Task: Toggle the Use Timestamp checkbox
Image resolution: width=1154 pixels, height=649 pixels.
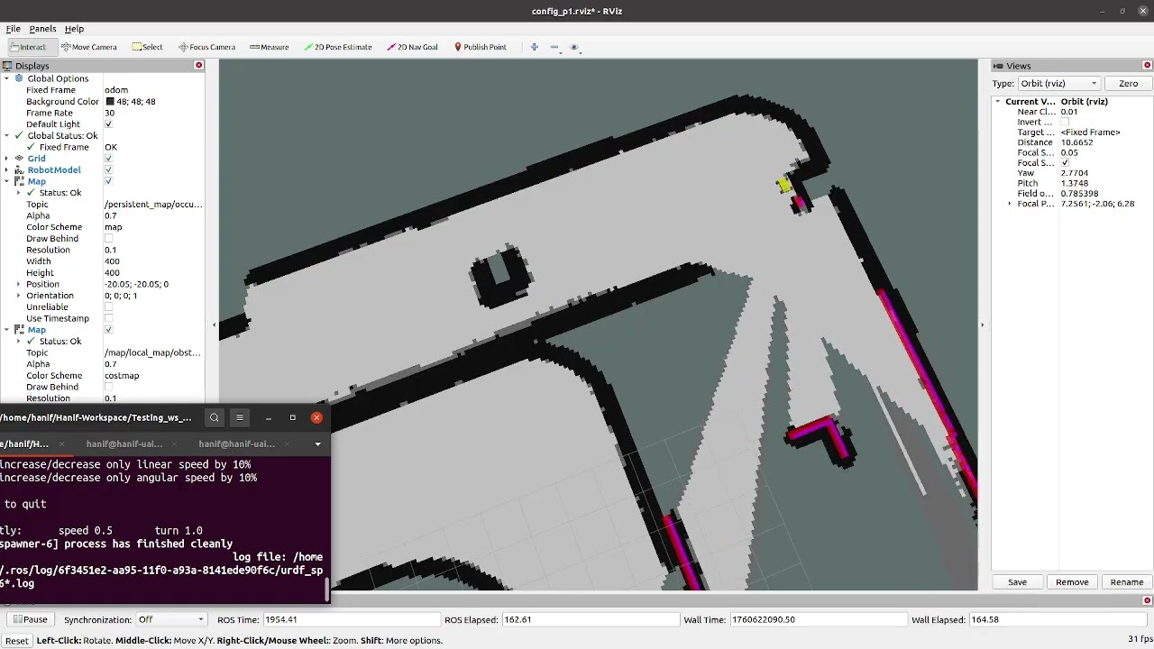Action: click(108, 318)
